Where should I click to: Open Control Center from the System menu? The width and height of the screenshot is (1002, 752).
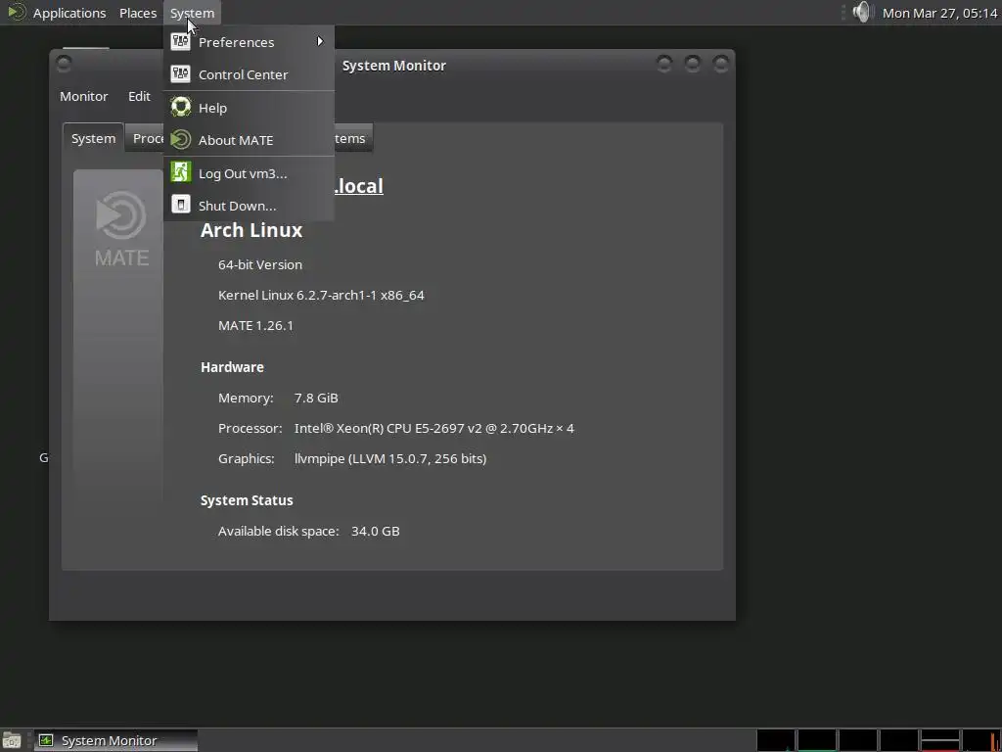pos(250,74)
